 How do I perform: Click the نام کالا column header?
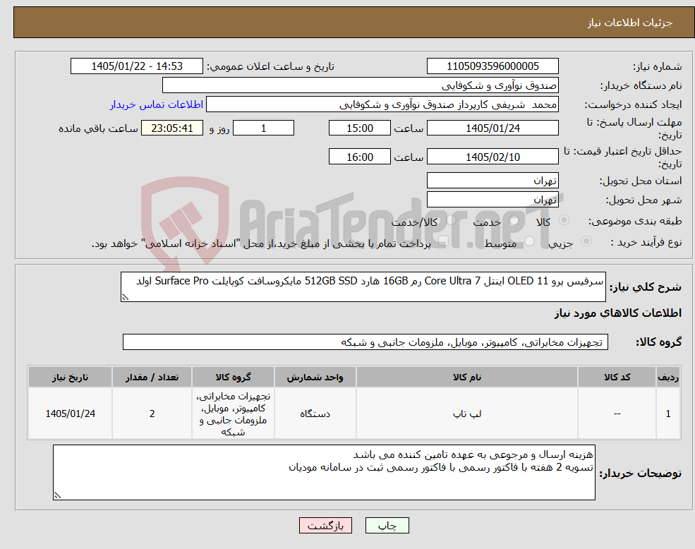click(x=466, y=377)
